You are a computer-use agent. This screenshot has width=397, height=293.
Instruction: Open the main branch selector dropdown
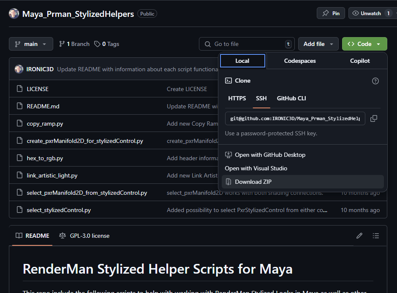click(x=31, y=44)
